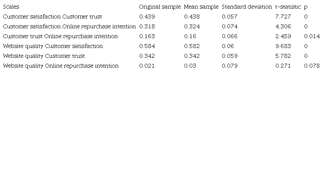Click the original sample value 0.439
The height and width of the screenshot is (179, 323).
pos(147,17)
